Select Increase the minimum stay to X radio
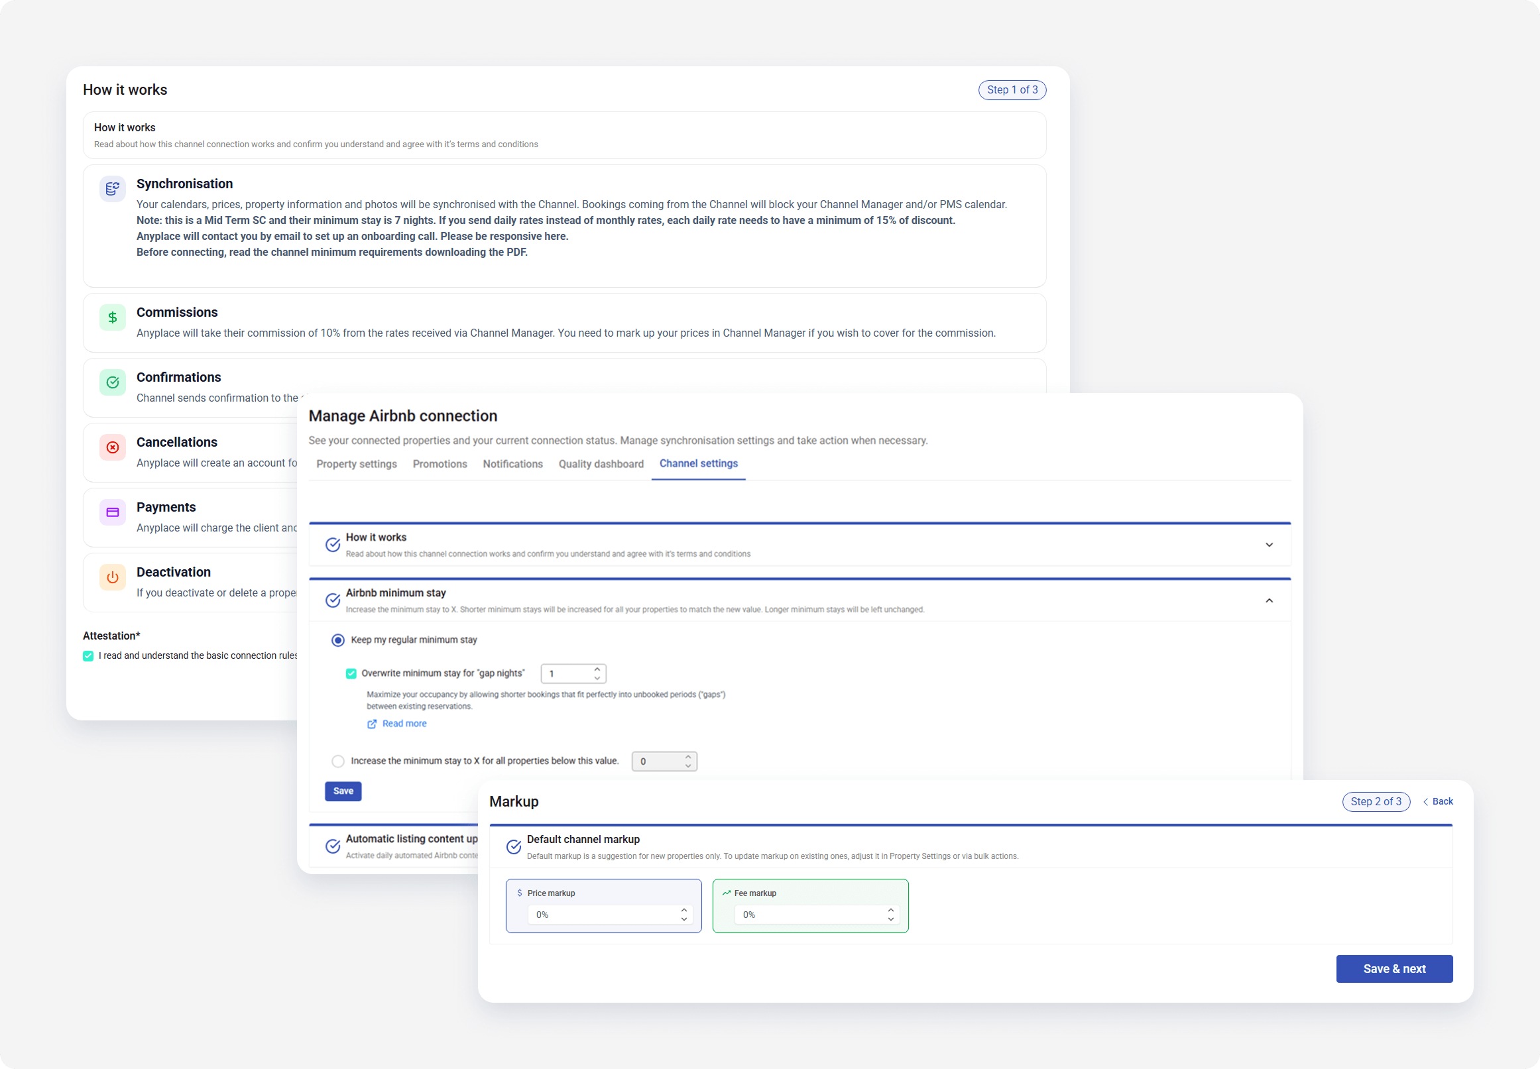 tap(338, 761)
